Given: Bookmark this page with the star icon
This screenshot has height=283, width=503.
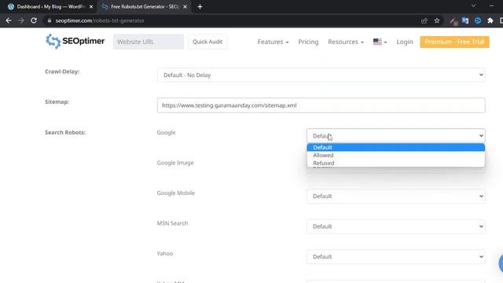Looking at the screenshot, I should [437, 20].
